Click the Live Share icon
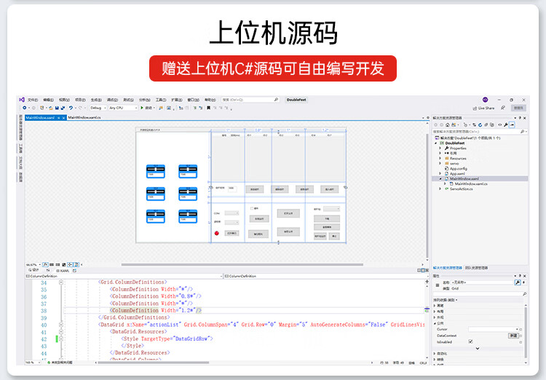This screenshot has width=546, height=380. pos(474,108)
